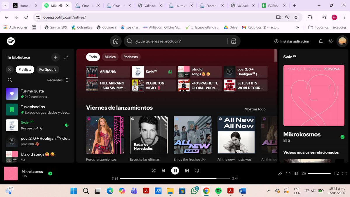Pause the current song
This screenshot has width=350, height=197.
175,171
